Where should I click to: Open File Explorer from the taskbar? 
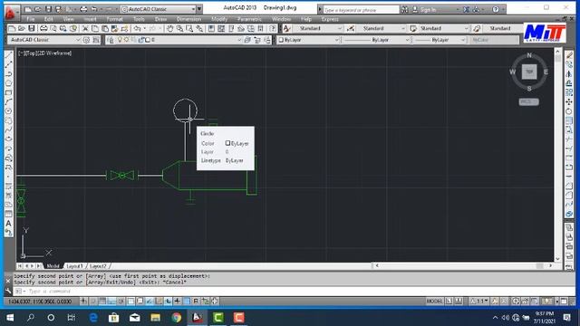155,318
